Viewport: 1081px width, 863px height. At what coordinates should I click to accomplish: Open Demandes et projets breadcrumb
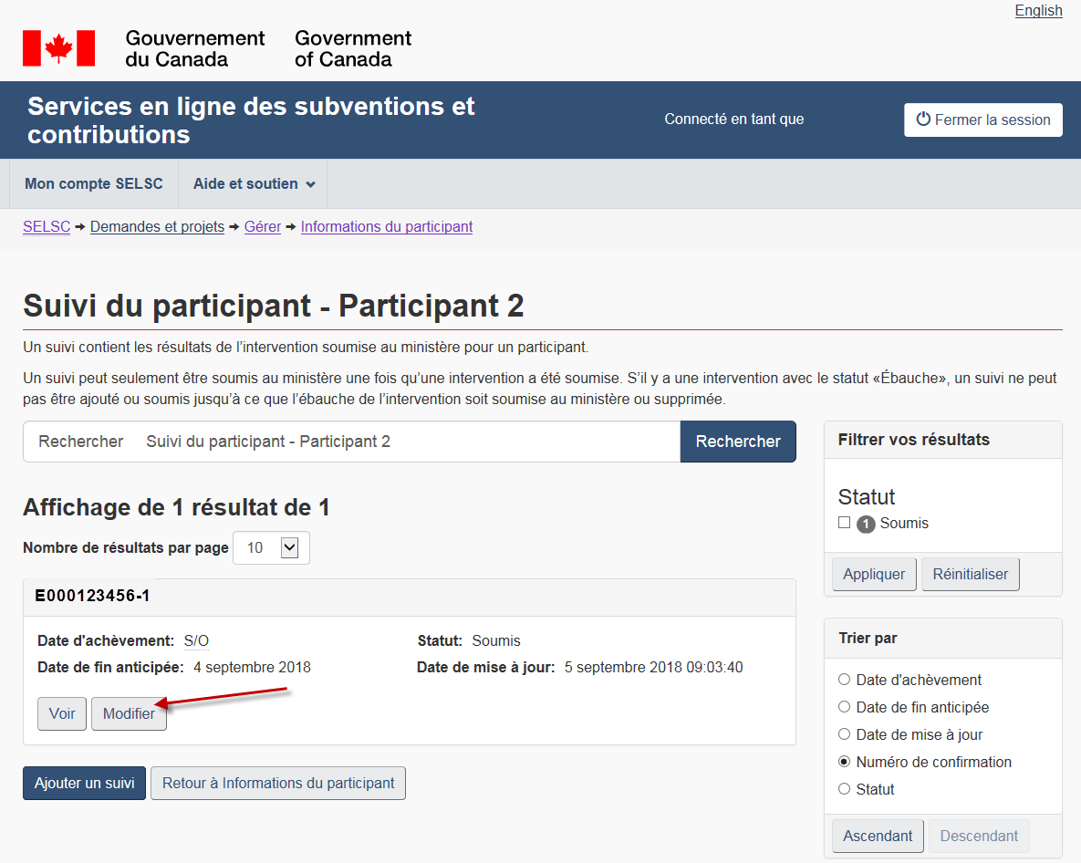click(157, 227)
